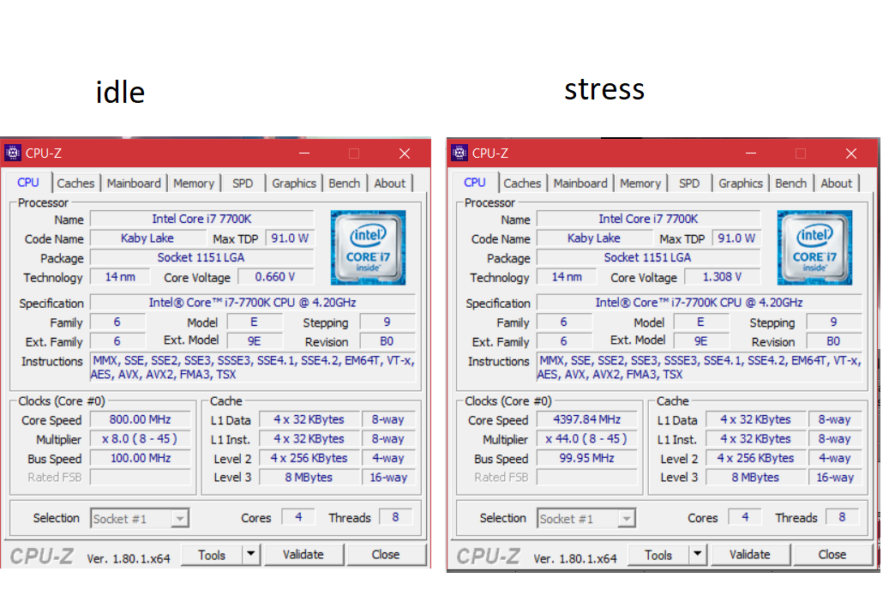
Task: Select SPD tab in stress window
Action: point(689,184)
